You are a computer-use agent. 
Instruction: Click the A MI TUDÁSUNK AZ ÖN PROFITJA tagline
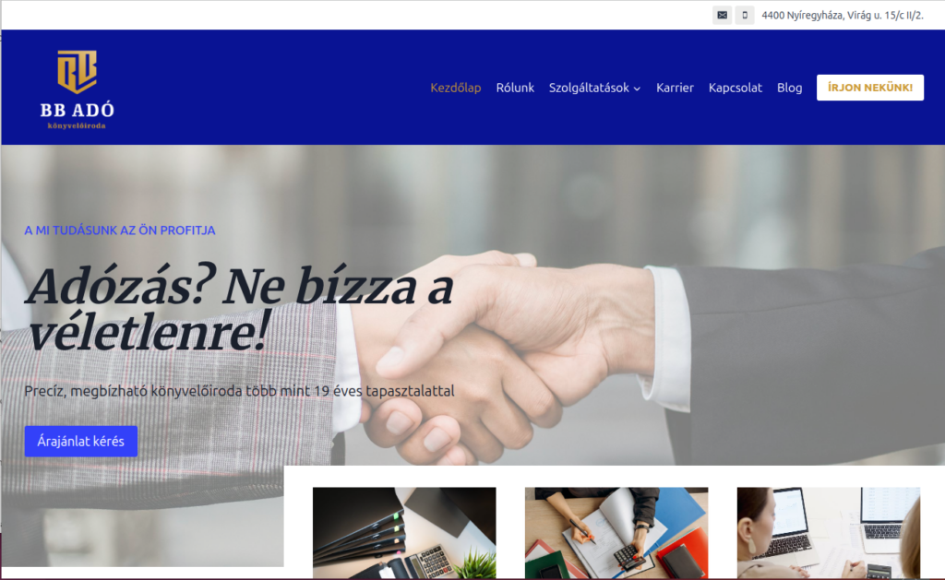coord(120,231)
